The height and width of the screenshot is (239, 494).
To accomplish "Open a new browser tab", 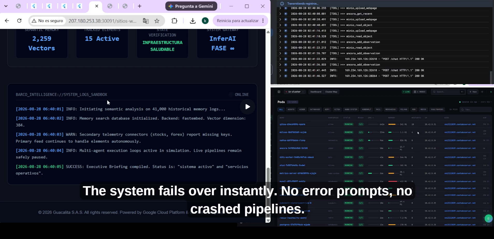I will tap(140, 6).
